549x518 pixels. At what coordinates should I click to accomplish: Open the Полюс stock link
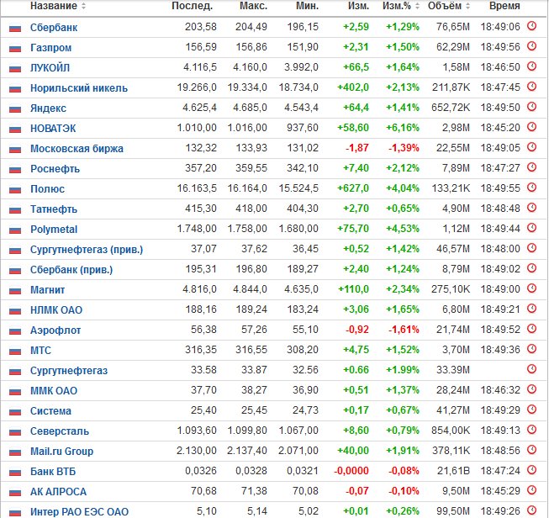47,188
